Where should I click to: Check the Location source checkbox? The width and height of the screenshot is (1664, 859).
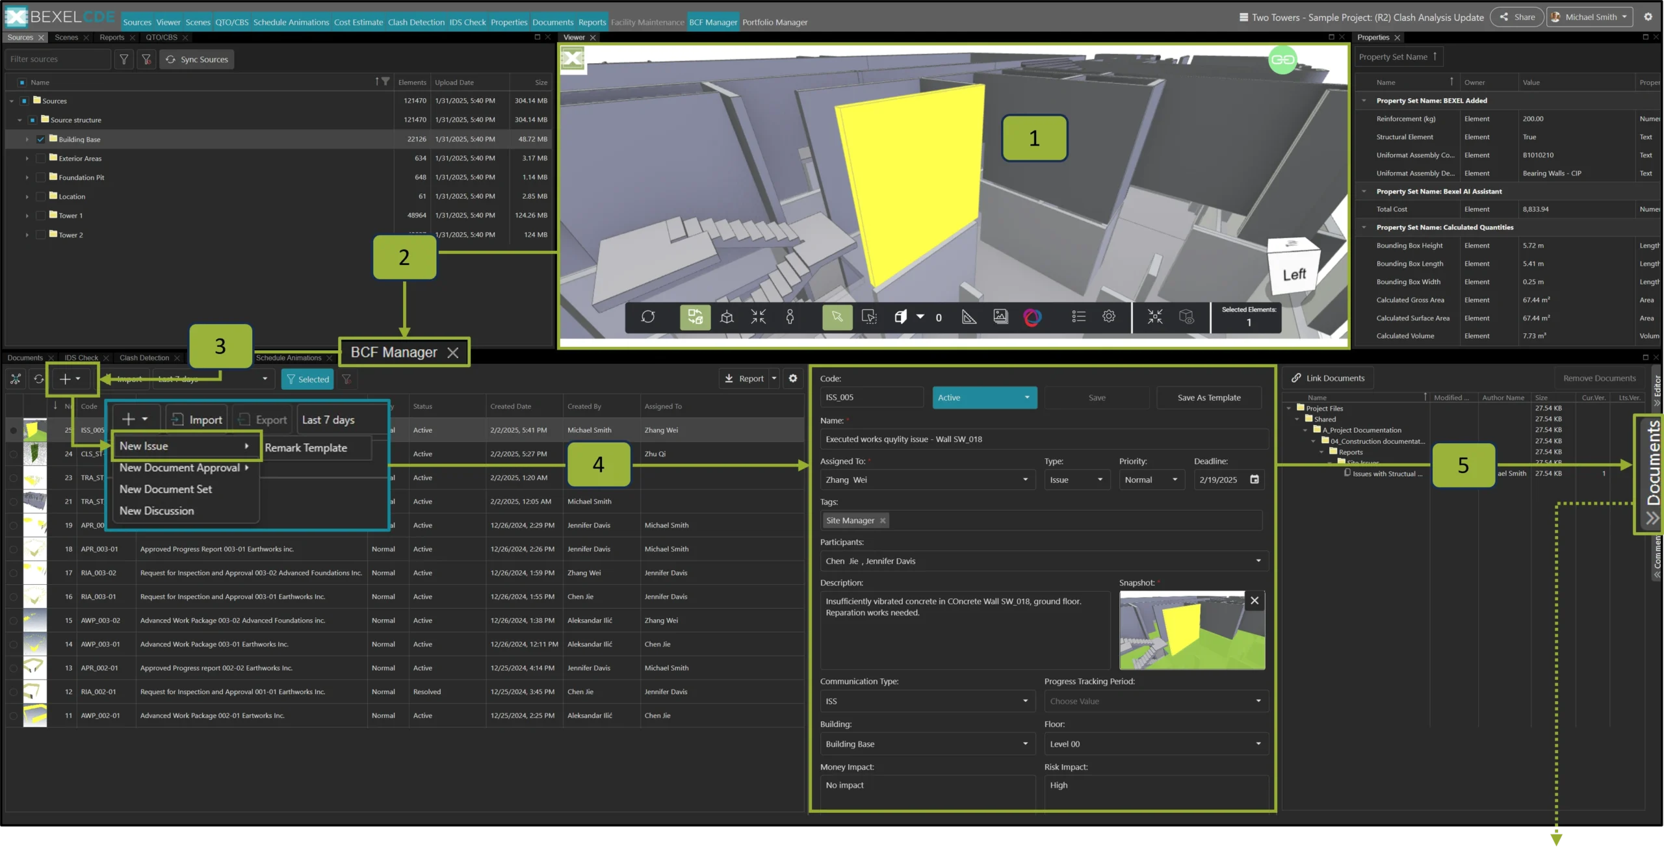coord(41,196)
